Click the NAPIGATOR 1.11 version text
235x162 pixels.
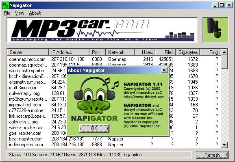[143, 84]
